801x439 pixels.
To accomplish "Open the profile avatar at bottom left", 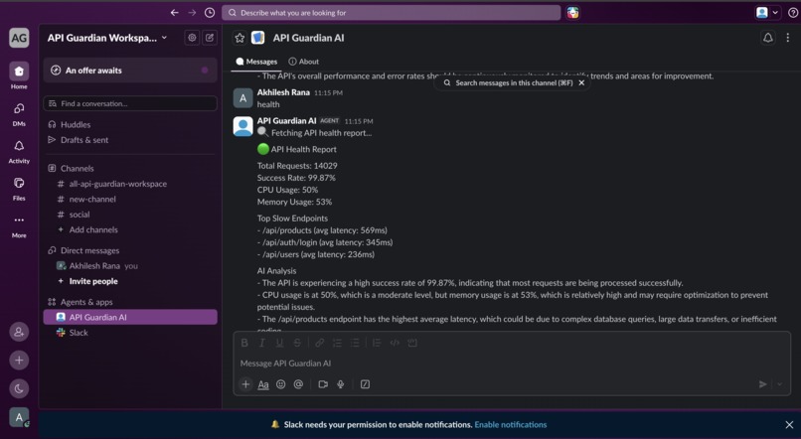I will [19, 417].
